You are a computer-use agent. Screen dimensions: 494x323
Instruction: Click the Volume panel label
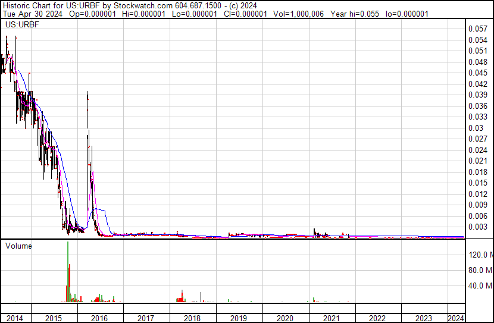coord(18,246)
